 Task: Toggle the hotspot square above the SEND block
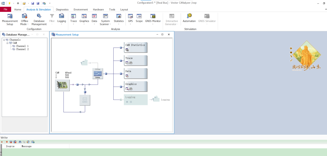click(x=85, y=92)
